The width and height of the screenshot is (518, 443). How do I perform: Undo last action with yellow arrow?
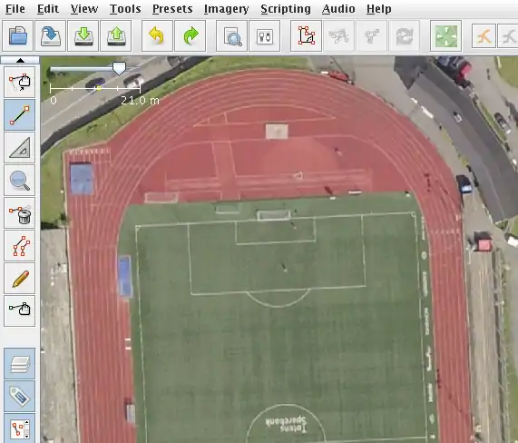157,35
